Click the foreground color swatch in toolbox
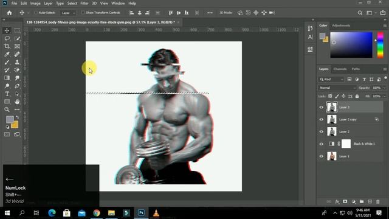This screenshot has height=219, width=389. [10, 119]
